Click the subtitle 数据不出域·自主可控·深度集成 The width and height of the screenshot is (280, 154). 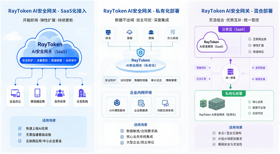(142, 20)
